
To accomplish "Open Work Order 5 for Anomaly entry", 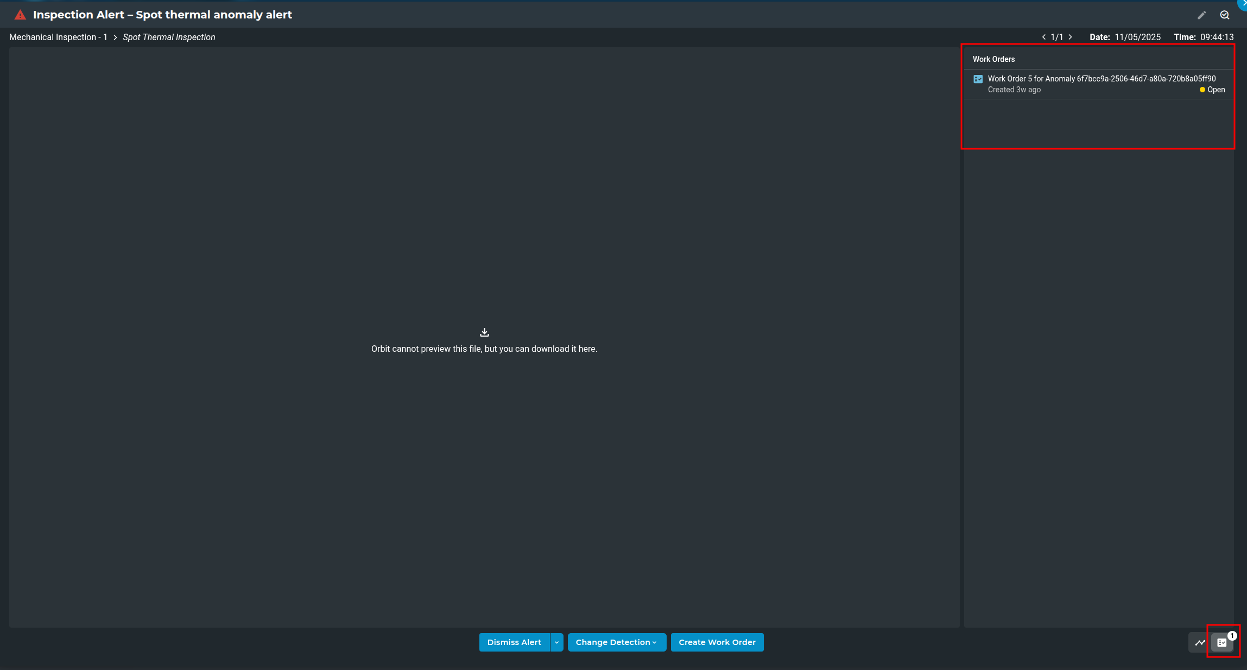I will tap(1101, 79).
